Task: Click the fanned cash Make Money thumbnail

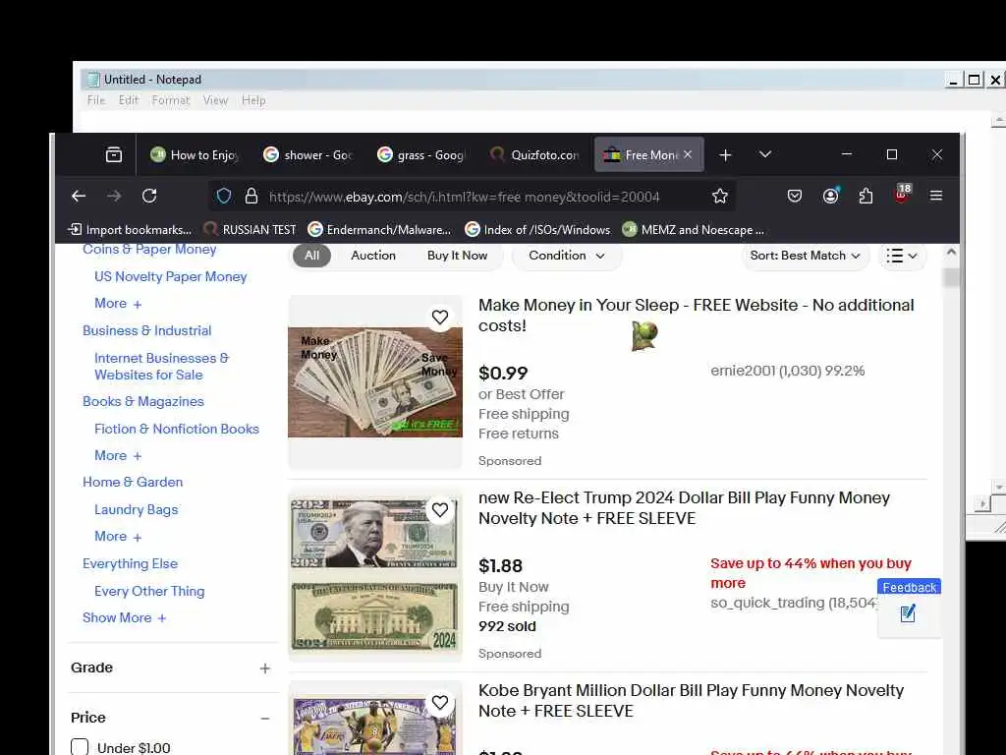Action: coord(375,382)
